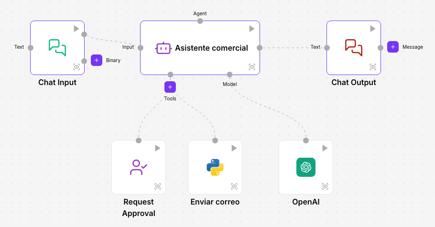Image resolution: width=435 pixels, height=227 pixels.
Task: Click the Input port of Asistente comercial
Action: pos(141,48)
